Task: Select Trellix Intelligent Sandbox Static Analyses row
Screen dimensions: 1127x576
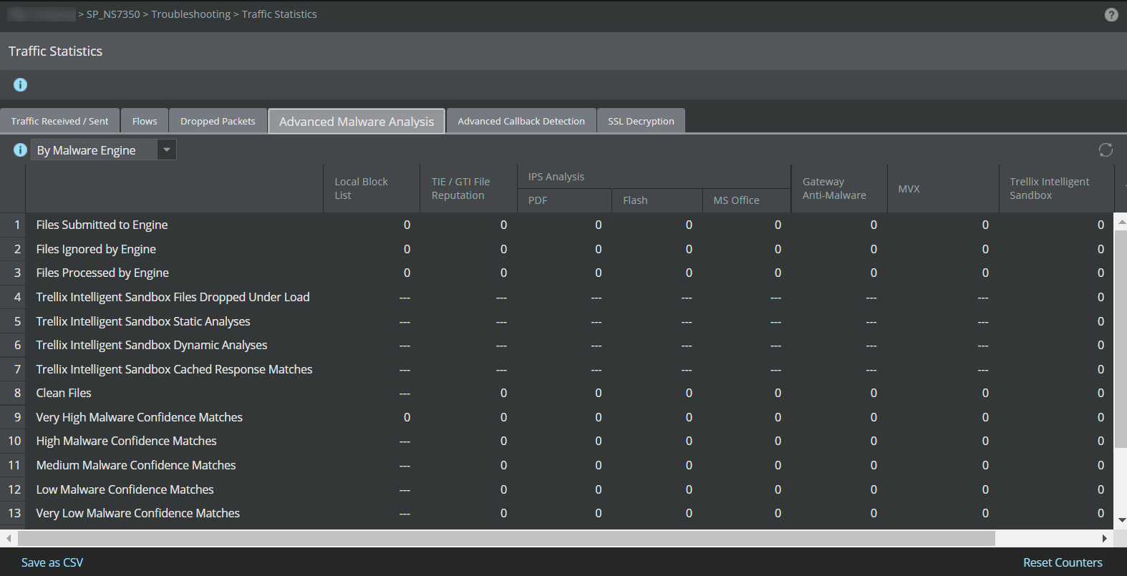Action: [x=557, y=321]
